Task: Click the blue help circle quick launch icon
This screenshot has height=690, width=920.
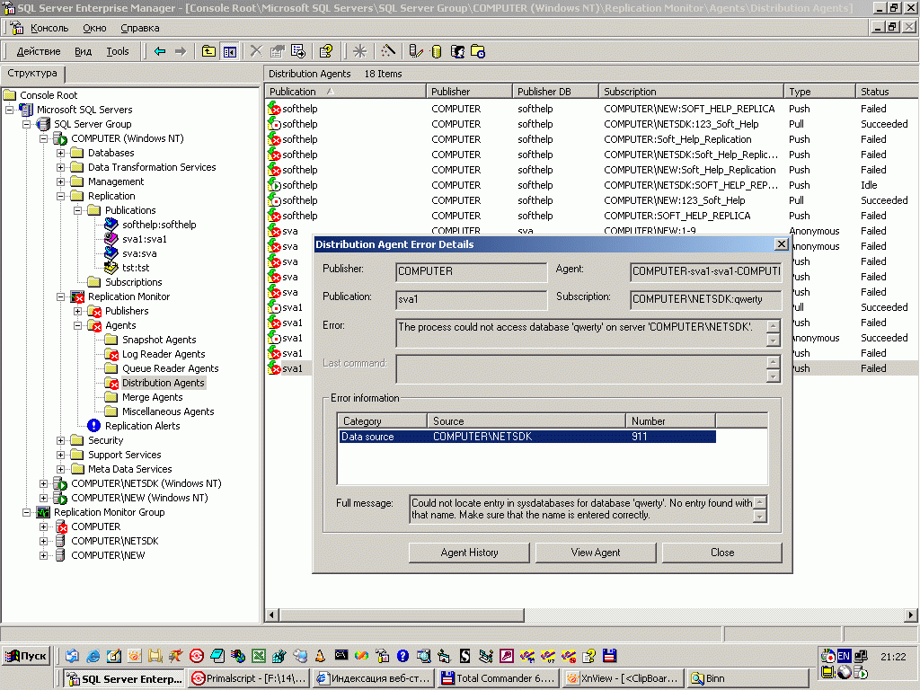Action: point(402,656)
